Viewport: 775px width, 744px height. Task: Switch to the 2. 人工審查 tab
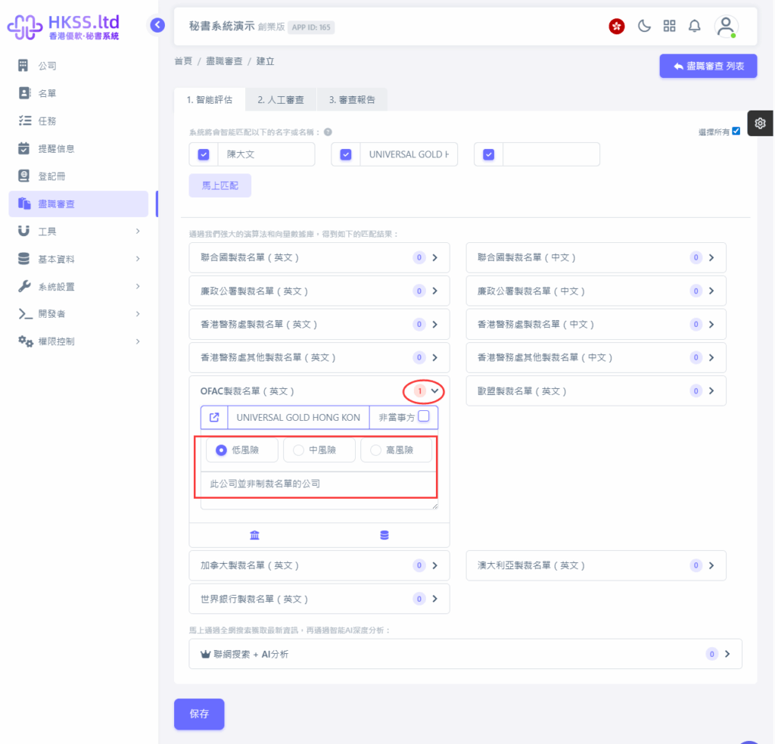(280, 99)
